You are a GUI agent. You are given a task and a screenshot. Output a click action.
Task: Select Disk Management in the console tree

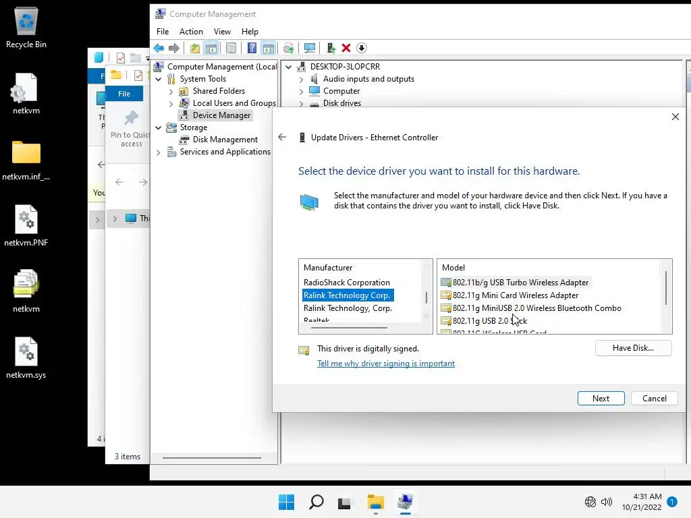[225, 140]
